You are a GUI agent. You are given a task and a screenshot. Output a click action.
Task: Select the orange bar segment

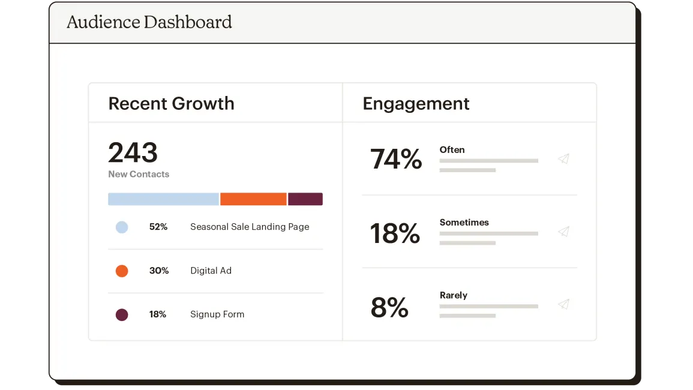coord(253,199)
